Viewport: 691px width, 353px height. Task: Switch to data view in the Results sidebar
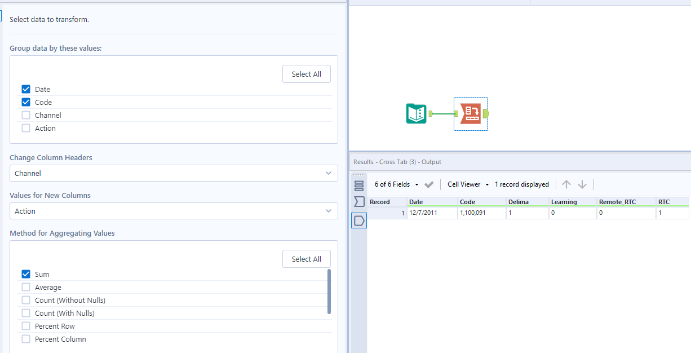pos(359,184)
